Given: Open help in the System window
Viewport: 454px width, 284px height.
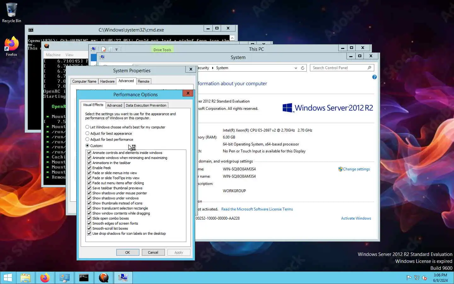Looking at the screenshot, I should (x=374, y=77).
